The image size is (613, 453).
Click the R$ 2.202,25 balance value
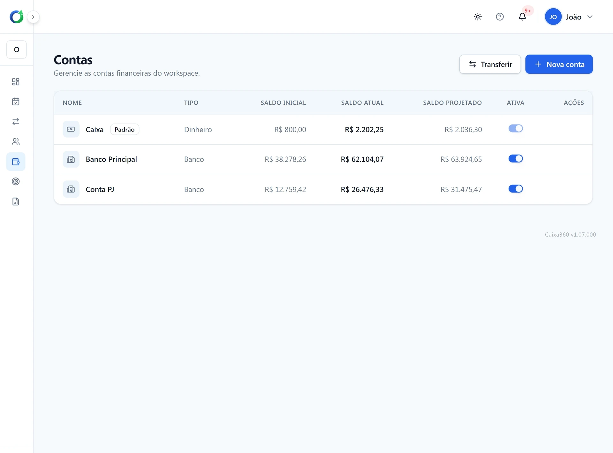click(364, 130)
